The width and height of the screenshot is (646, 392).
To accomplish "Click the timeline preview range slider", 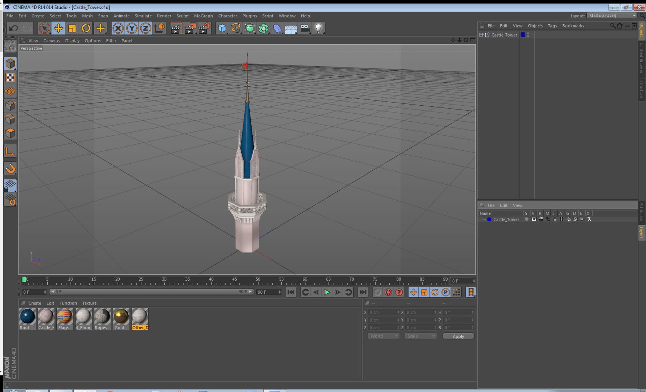I will pyautogui.click(x=151, y=292).
